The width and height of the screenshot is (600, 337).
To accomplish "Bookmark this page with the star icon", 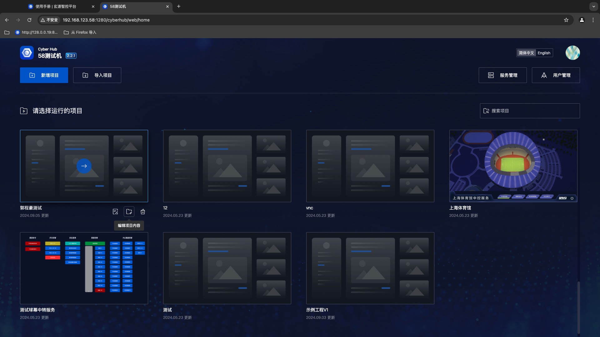I will (566, 20).
